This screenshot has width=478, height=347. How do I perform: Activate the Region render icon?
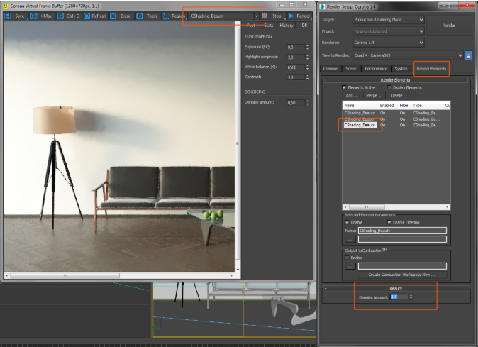coord(166,16)
